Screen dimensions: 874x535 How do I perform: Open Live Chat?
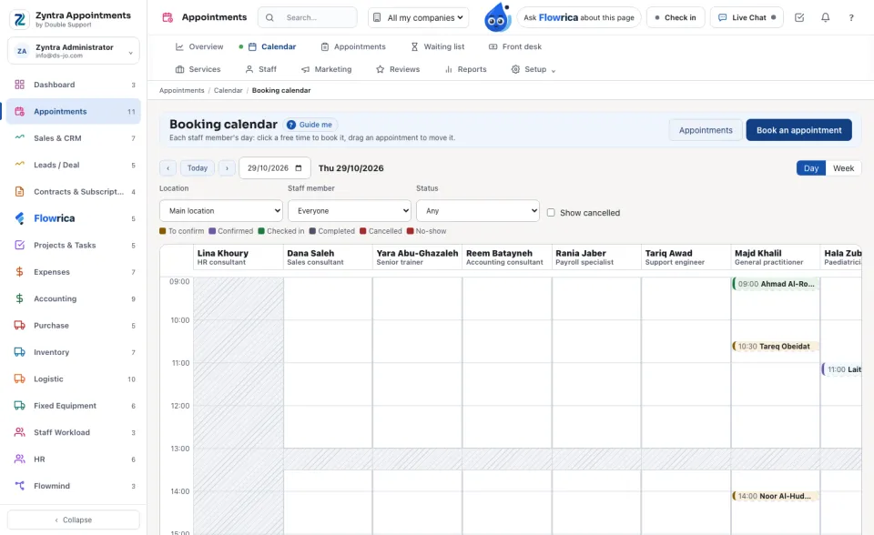(x=747, y=17)
